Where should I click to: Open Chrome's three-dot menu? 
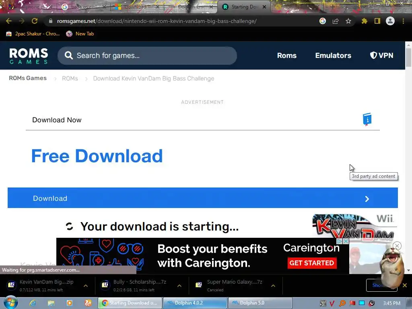pos(403,21)
